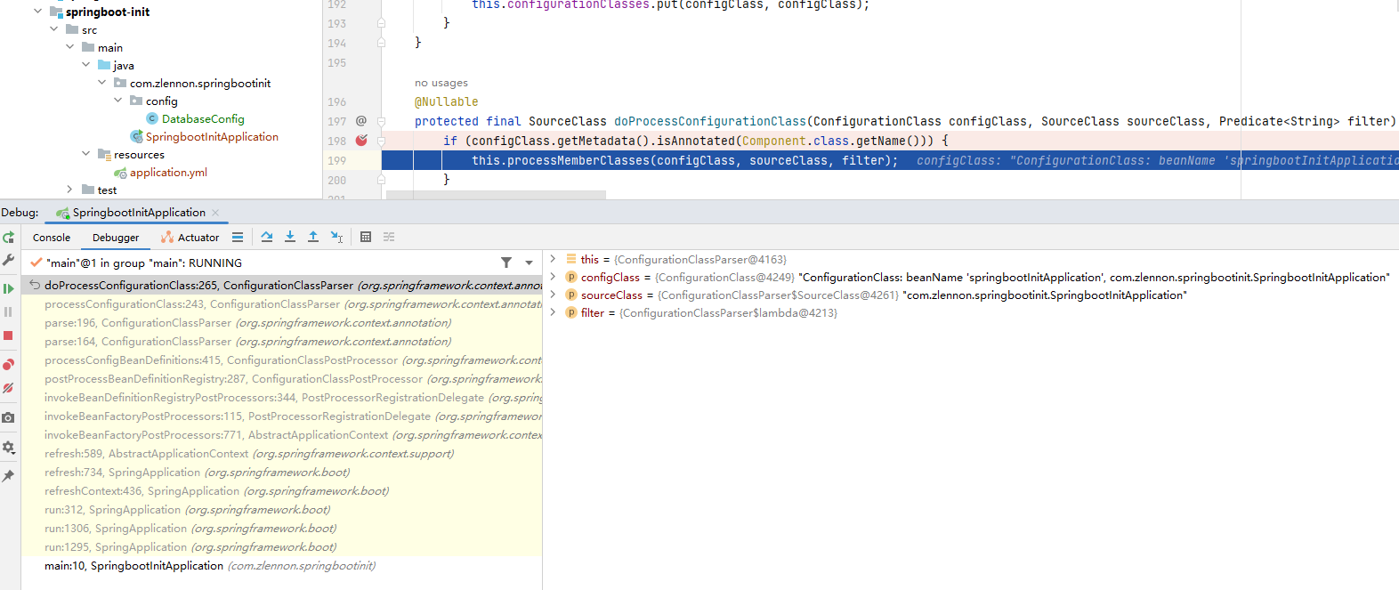Screen dimensions: 1399x590
Task: Expand the configClass variable
Action: click(553, 277)
